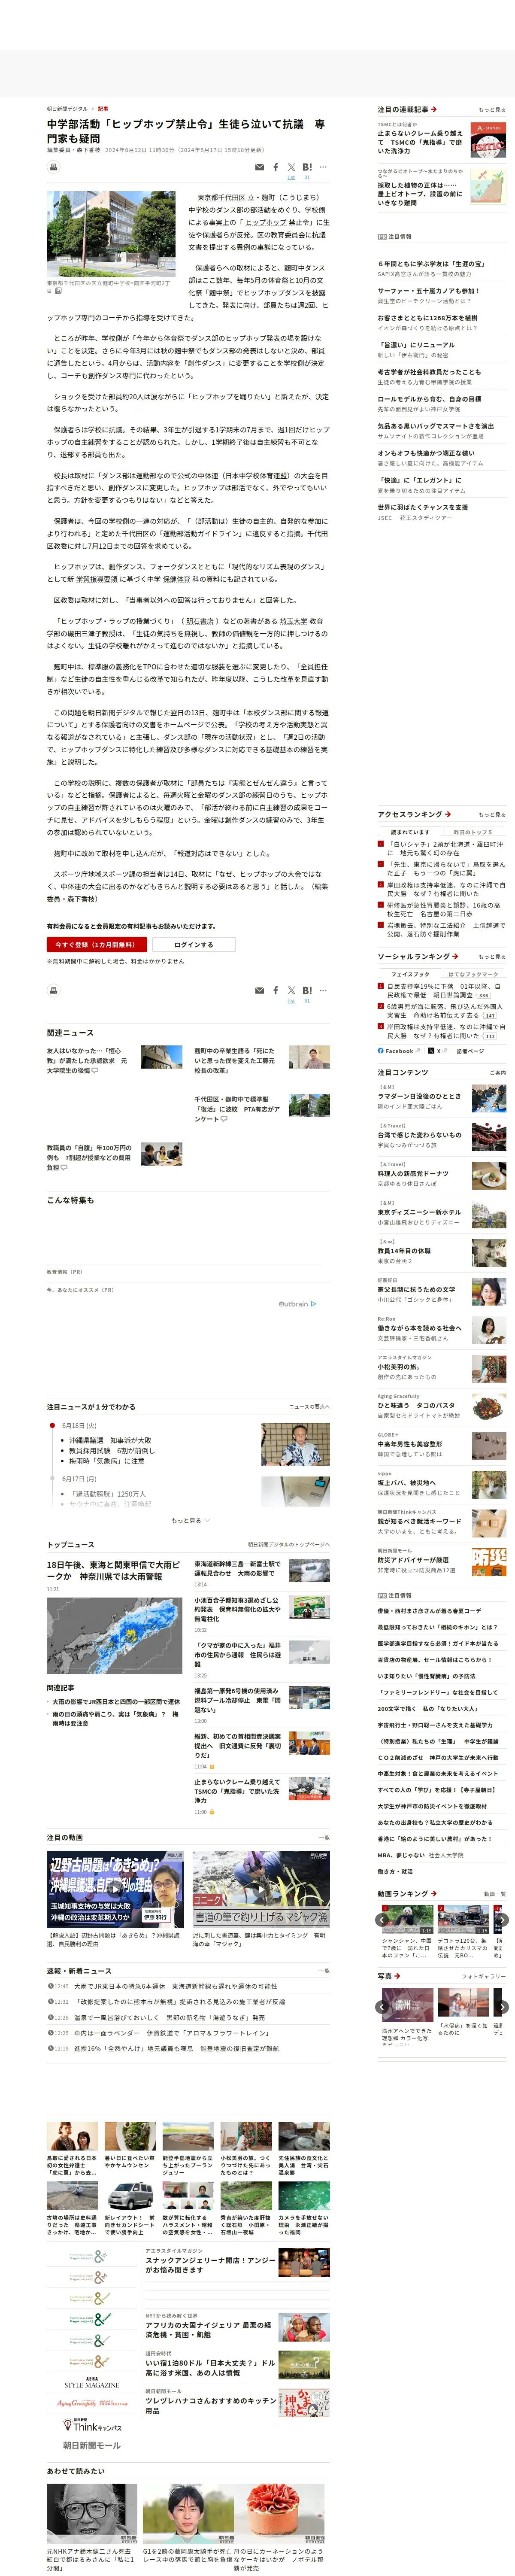Viewport: 515px width, 2576px height.
Task: Enlarge the school photo via caption icon
Action: 58,291
